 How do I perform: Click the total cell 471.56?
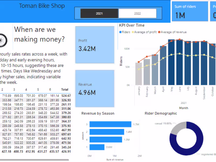(x=66, y=143)
